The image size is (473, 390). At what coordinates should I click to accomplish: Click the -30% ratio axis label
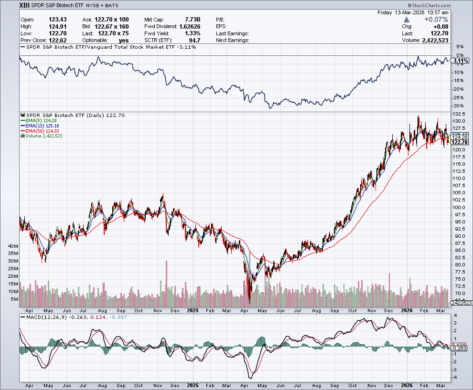click(x=459, y=106)
